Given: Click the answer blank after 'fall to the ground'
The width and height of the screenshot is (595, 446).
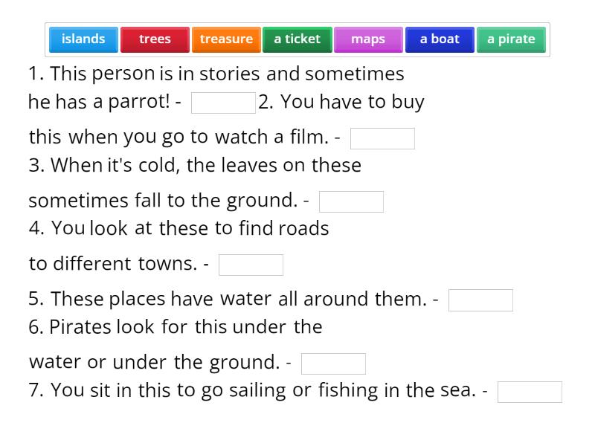Looking at the screenshot, I should pos(351,201).
